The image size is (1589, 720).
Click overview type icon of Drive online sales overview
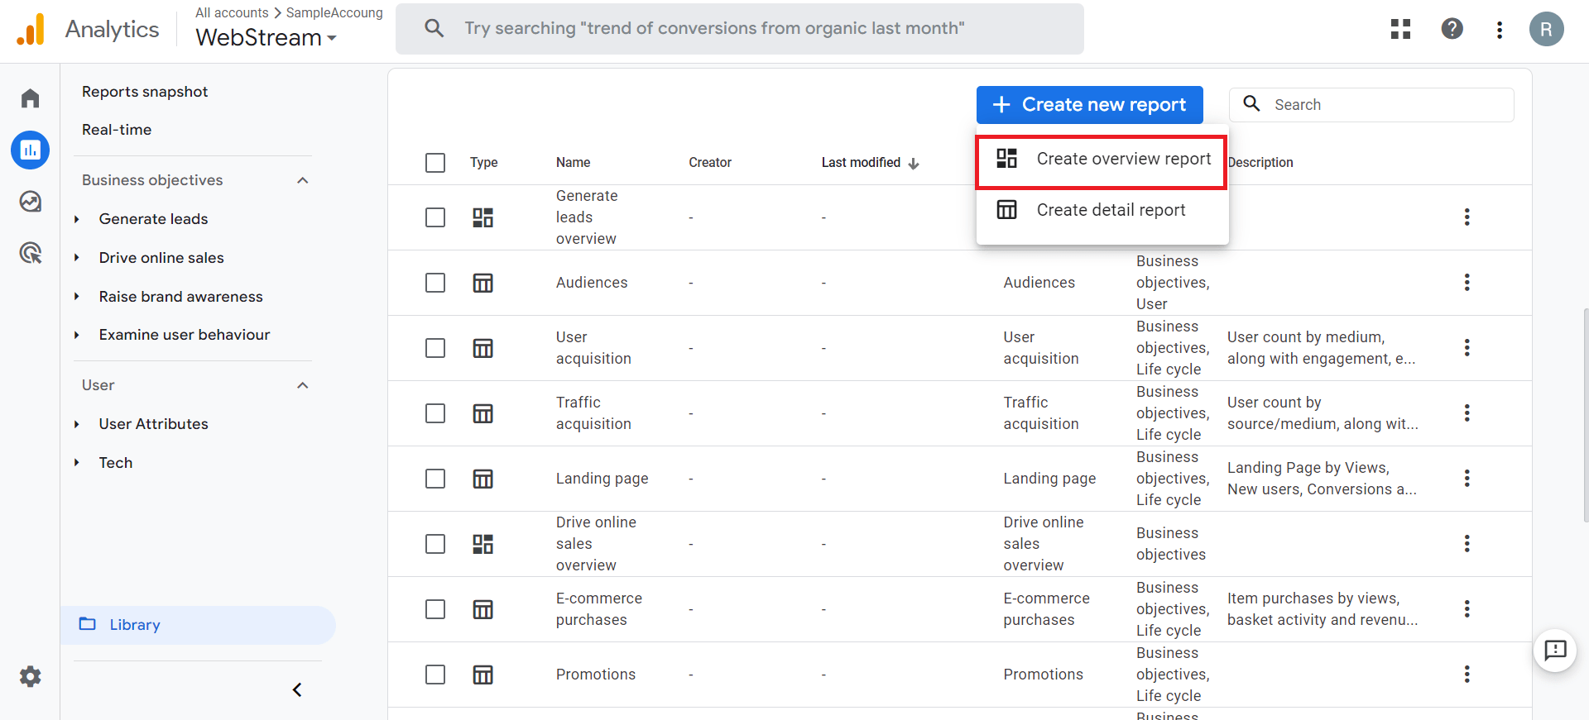pos(482,544)
